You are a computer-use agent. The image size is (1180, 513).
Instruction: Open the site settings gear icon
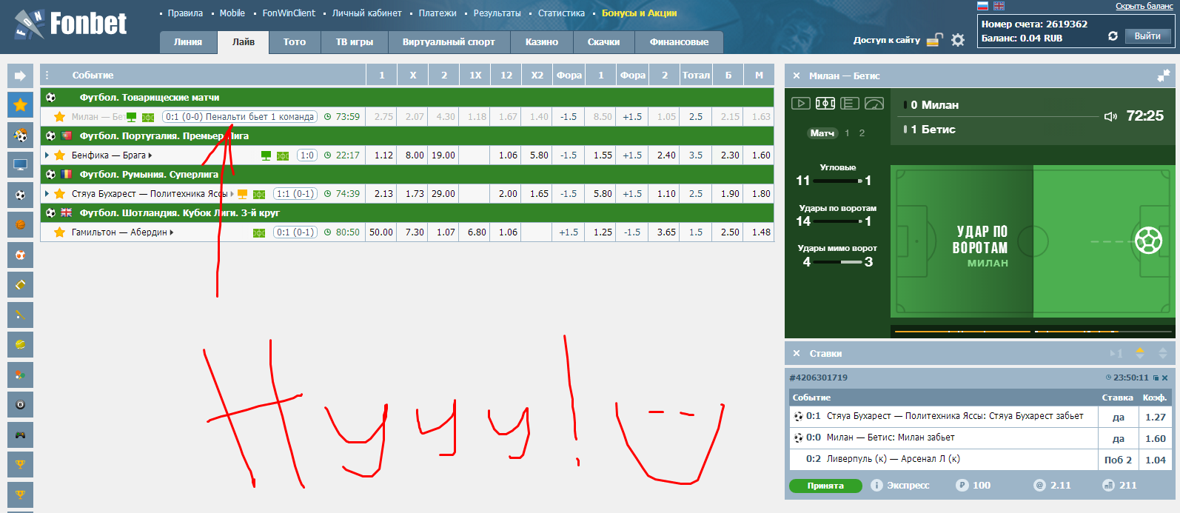pos(958,40)
